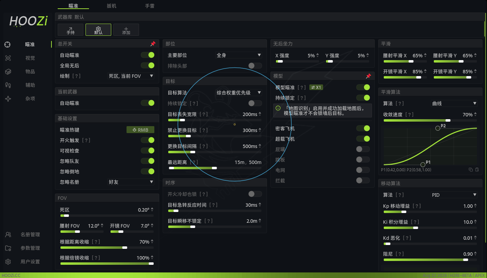Open the 忽略名册 dropdown set to 好友
This screenshot has height=278, width=487.
[x=131, y=182]
